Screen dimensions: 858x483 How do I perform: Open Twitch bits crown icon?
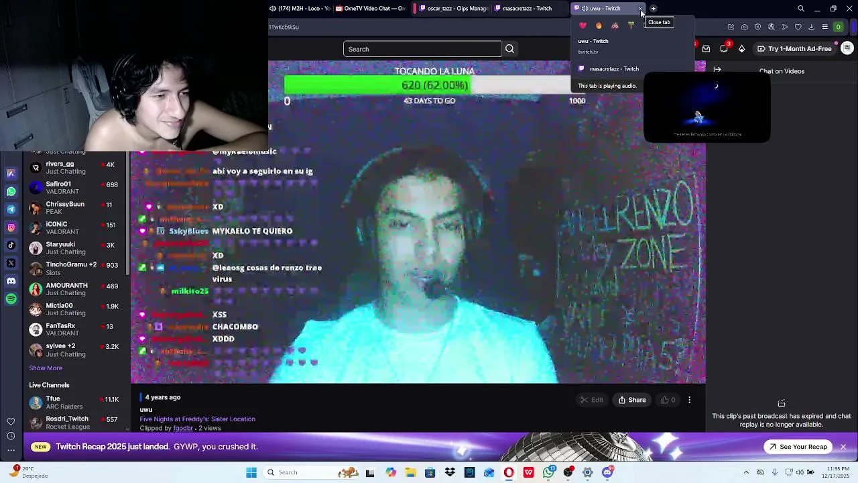pos(741,48)
